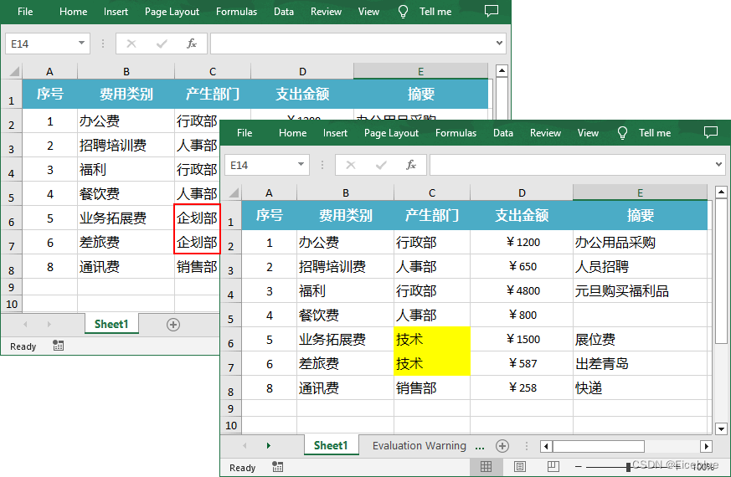Open the Home tab in the front window

tap(292, 133)
